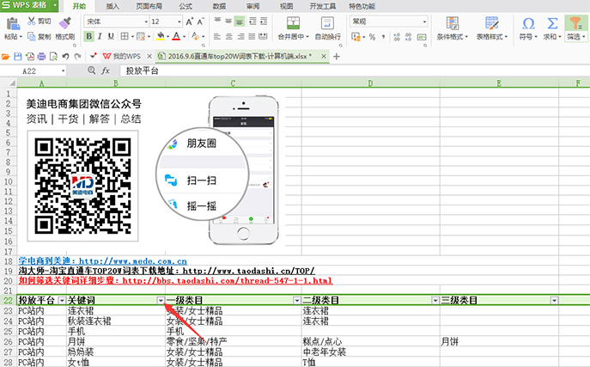590x367 pixels.
Task: Click the red font color A
Action: coord(176,36)
